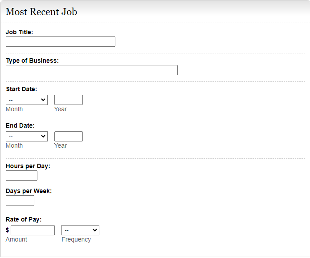This screenshot has height=258, width=310.
Task: Select the End Date year field
Action: click(x=69, y=137)
